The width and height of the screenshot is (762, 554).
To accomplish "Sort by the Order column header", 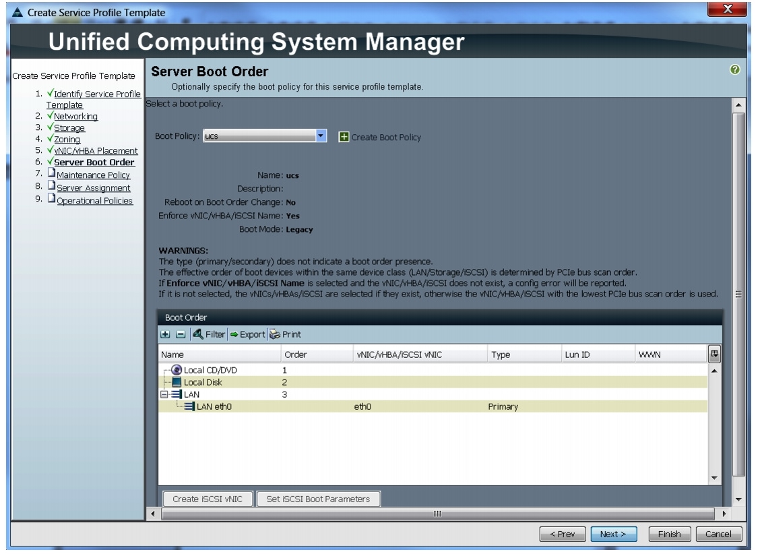I will coord(317,355).
